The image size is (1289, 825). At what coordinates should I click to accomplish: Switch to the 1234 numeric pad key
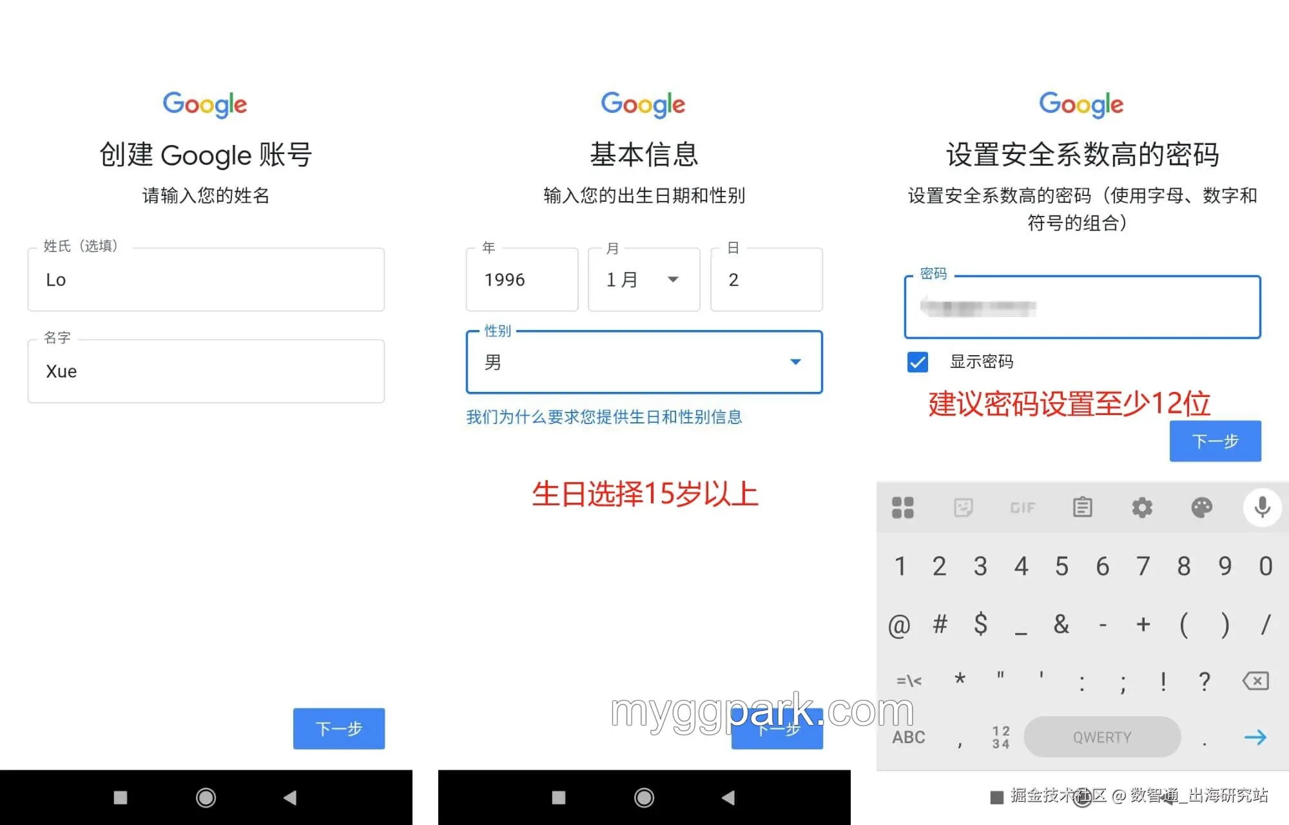tap(1000, 737)
